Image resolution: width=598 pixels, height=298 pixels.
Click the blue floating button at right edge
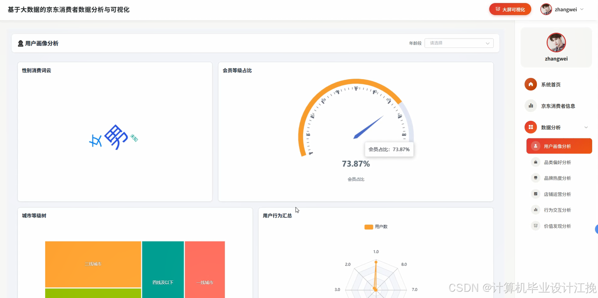[x=596, y=229]
